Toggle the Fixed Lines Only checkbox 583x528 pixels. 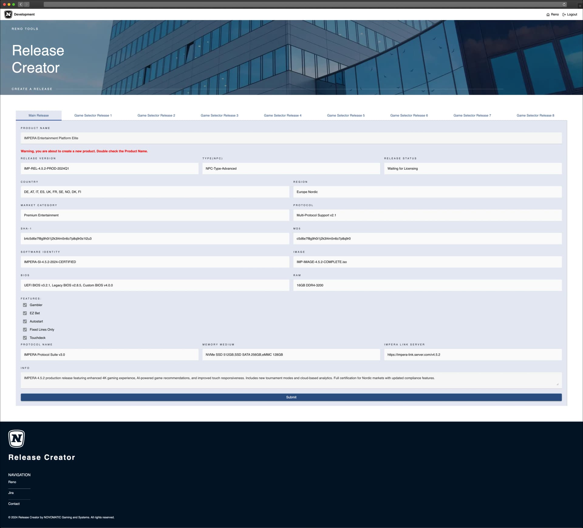pos(25,330)
